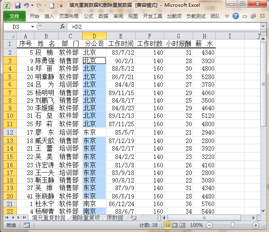
Task: Minimize the ribbon with the caret icon
Action: [227, 16]
